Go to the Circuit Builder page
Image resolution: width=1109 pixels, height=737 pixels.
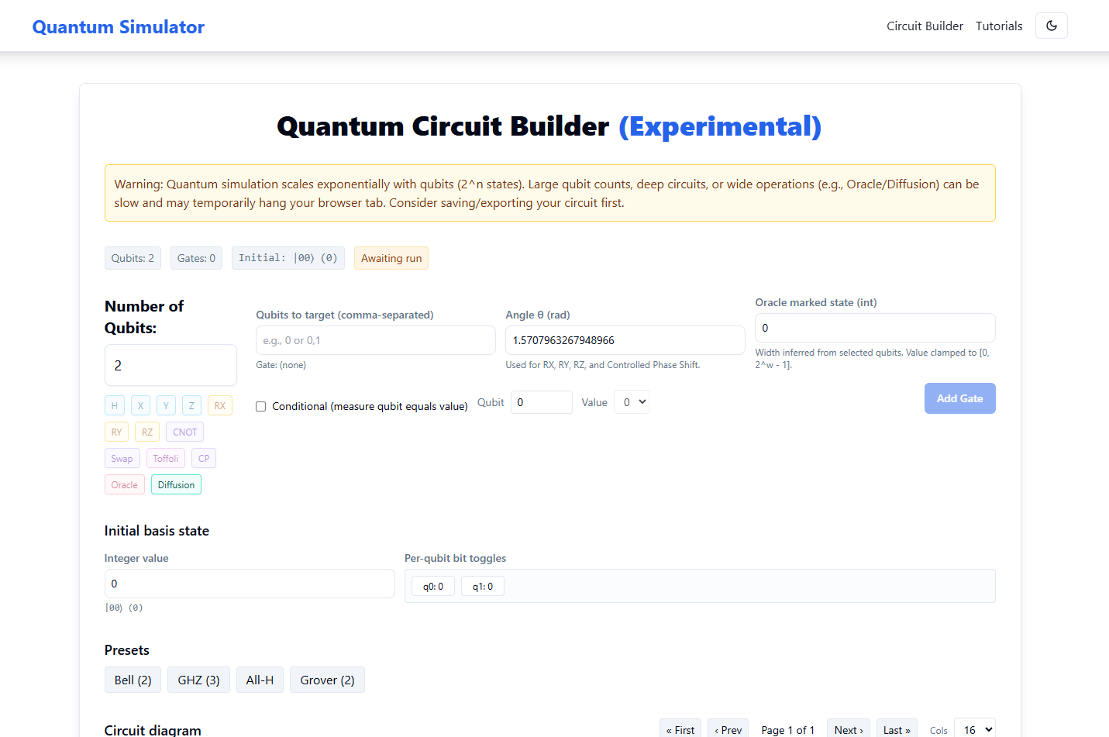click(925, 26)
